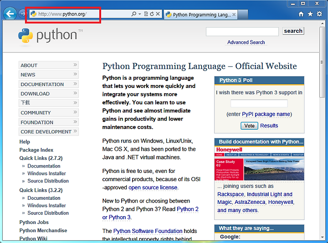Screen dimensions: 328x243
Task: Open Documentation under Quick Links (2.7.2)
Action: [x=44, y=166]
